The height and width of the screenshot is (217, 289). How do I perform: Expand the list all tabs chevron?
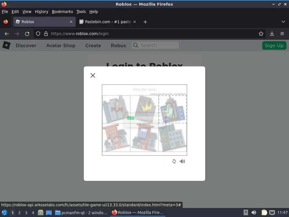[x=283, y=22]
